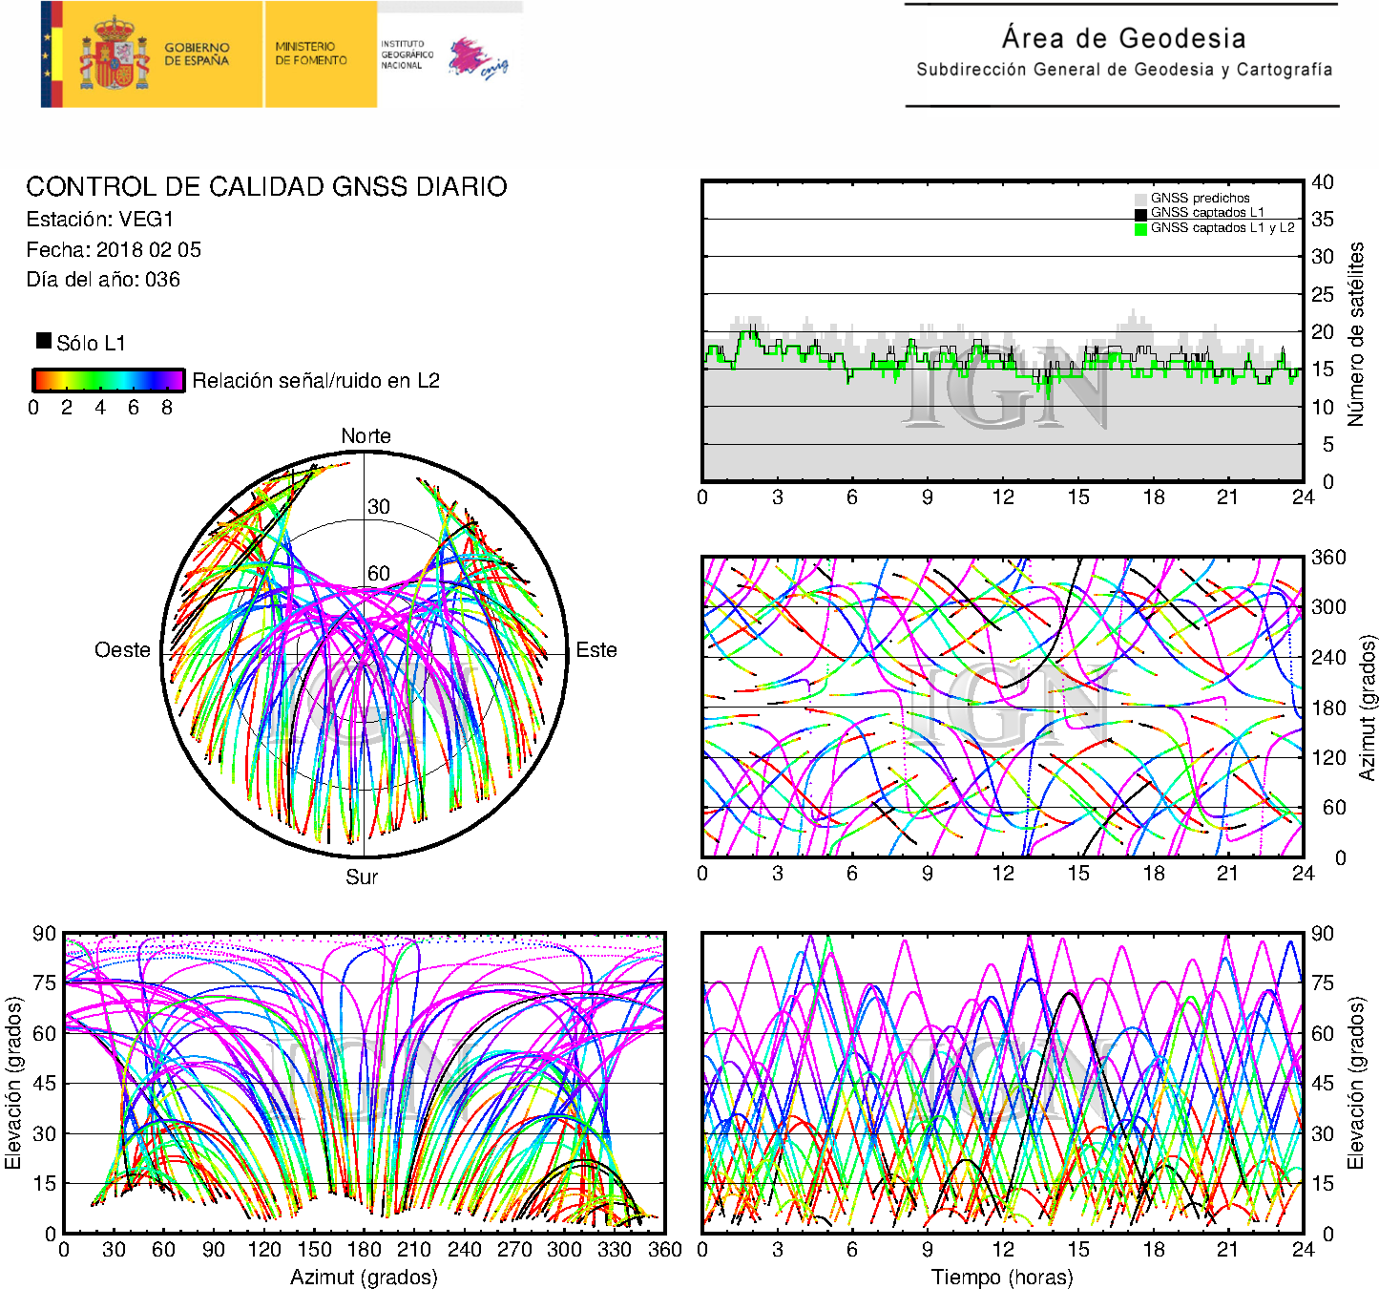The height and width of the screenshot is (1289, 1379).
Task: Click the CONTROL DE CALIDAD GNSS DIARIO title
Action: click(x=266, y=186)
